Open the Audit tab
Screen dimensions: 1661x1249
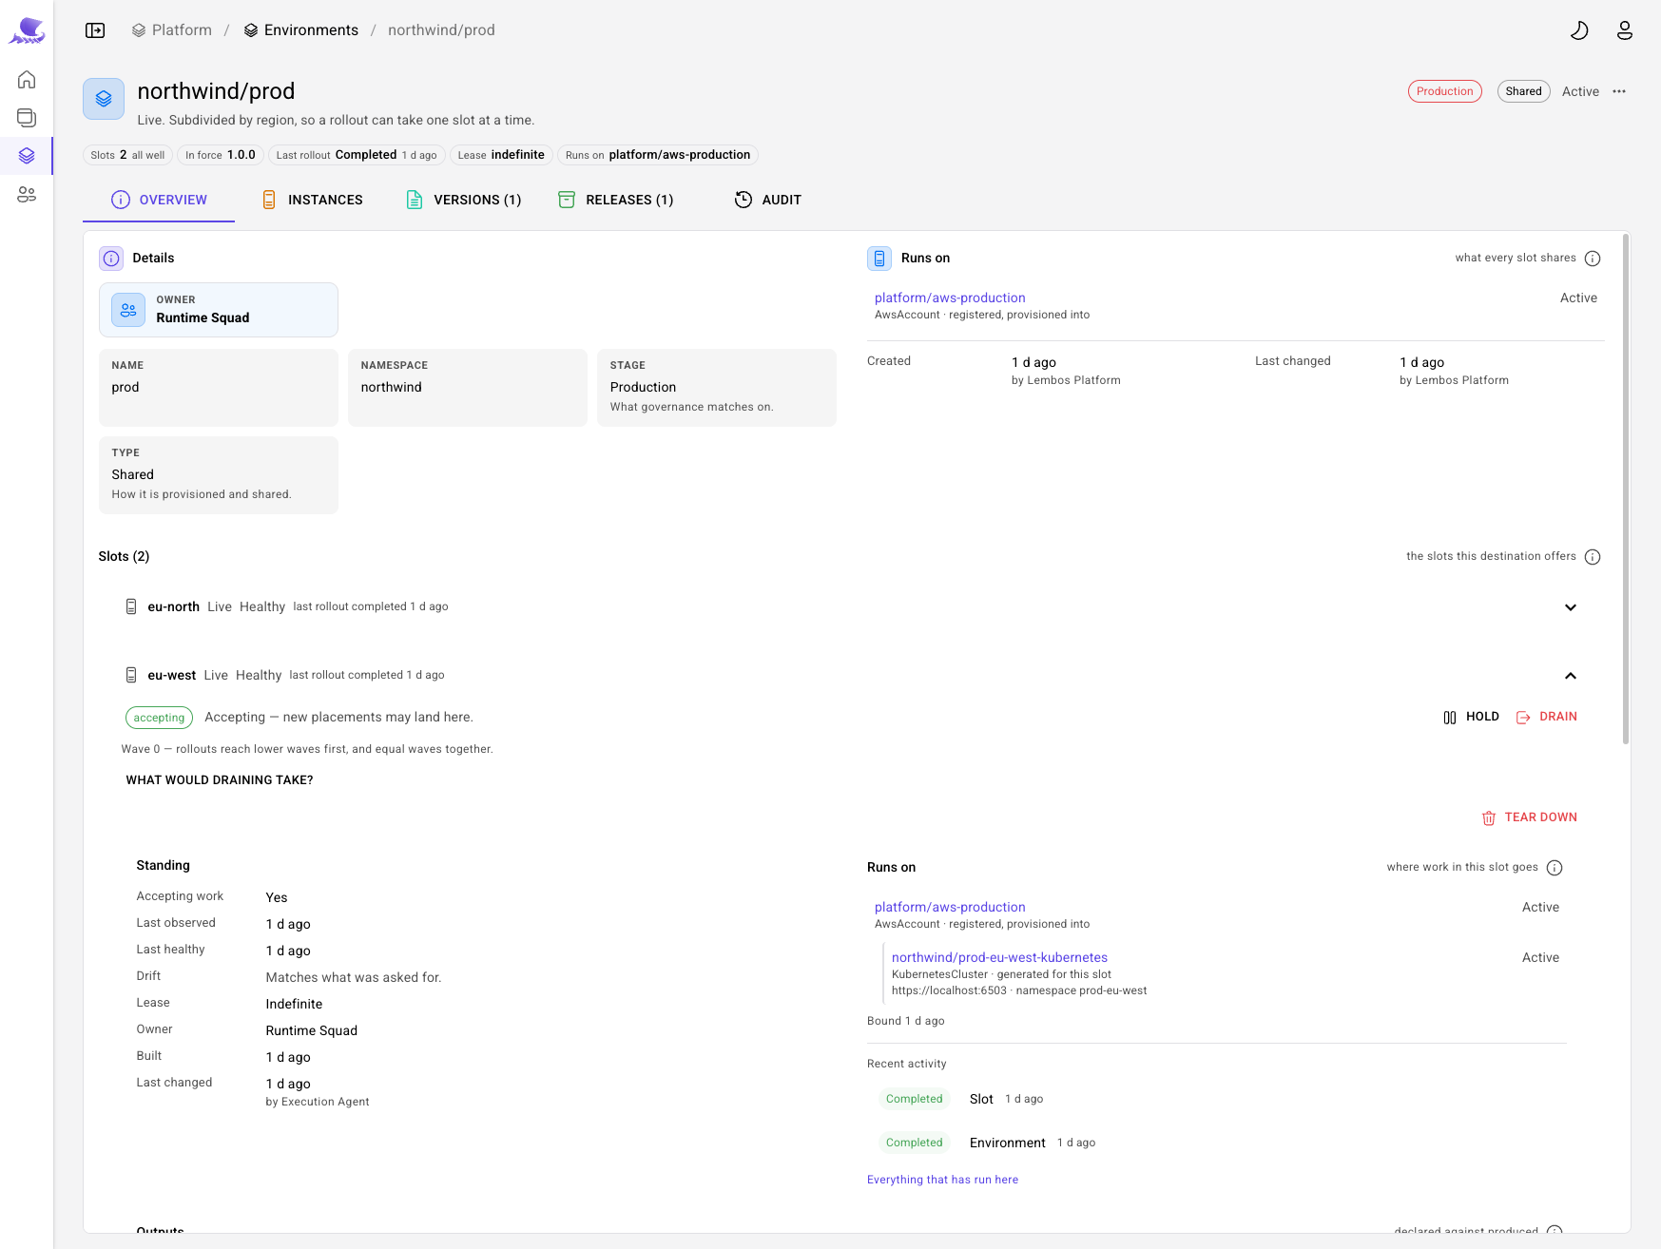tap(768, 200)
